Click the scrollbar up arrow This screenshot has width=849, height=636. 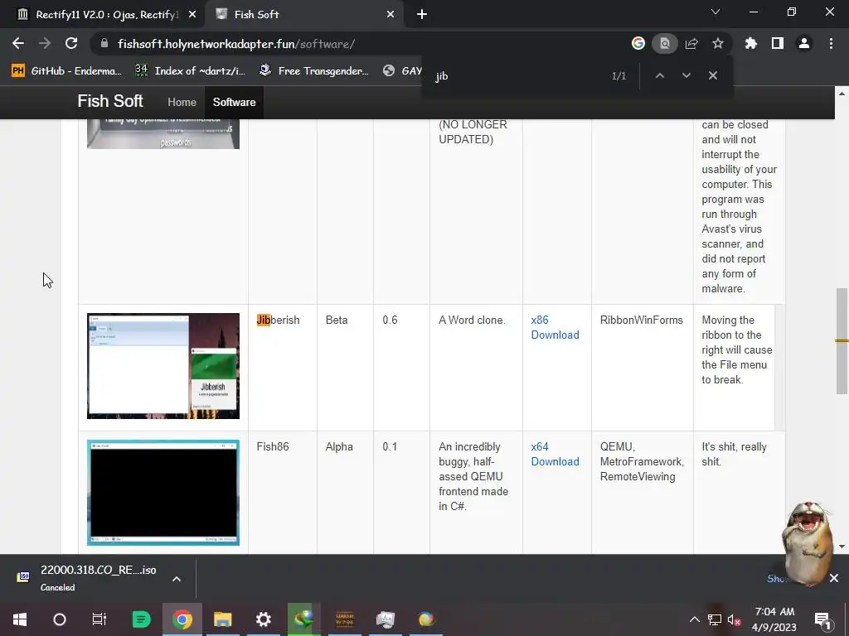coord(842,94)
